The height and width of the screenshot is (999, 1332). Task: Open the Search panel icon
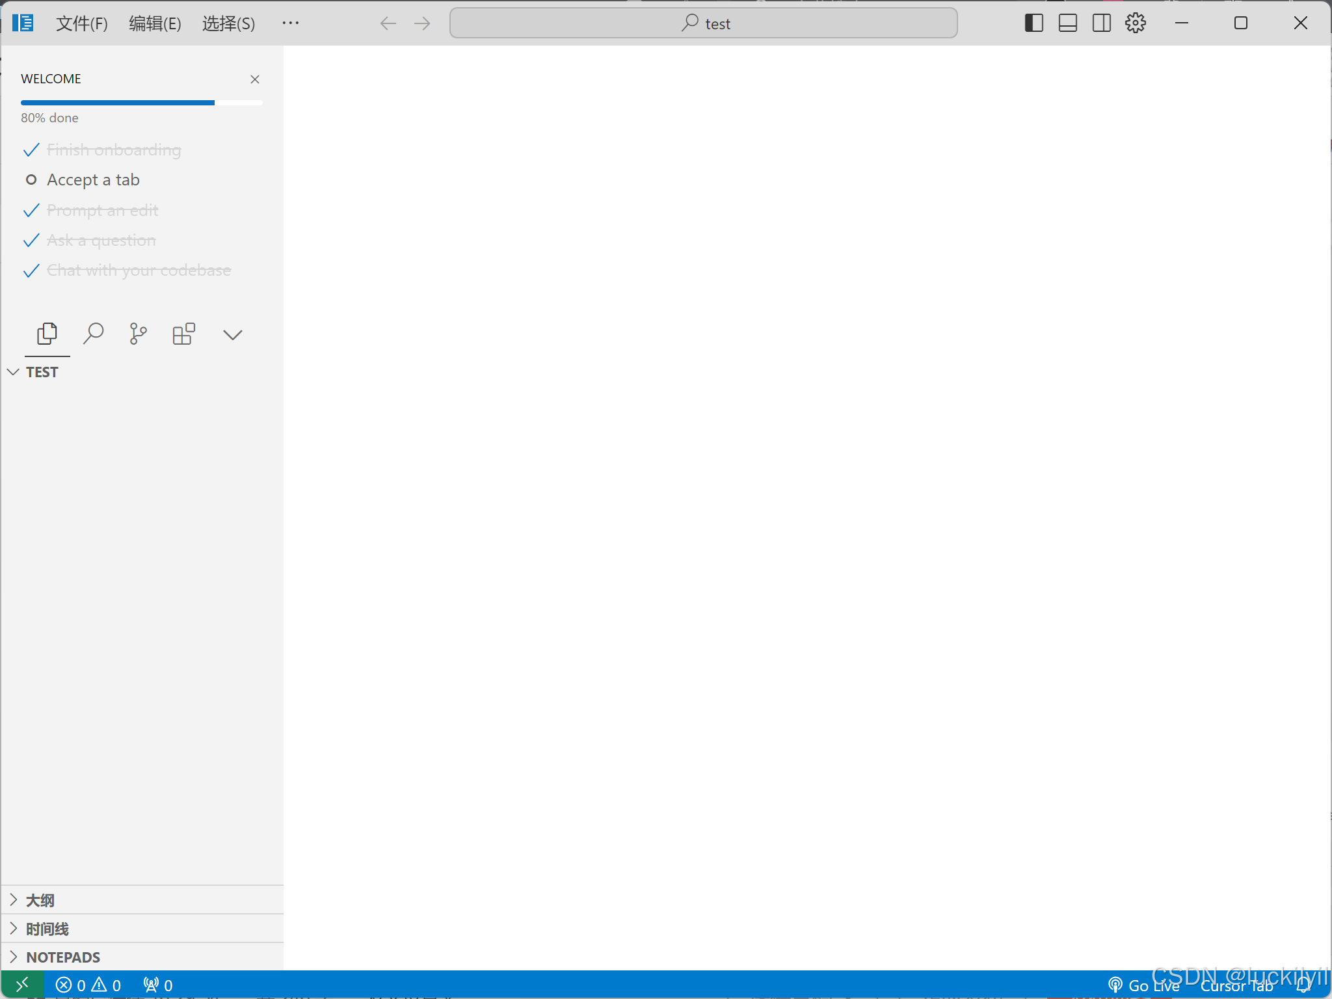coord(93,334)
